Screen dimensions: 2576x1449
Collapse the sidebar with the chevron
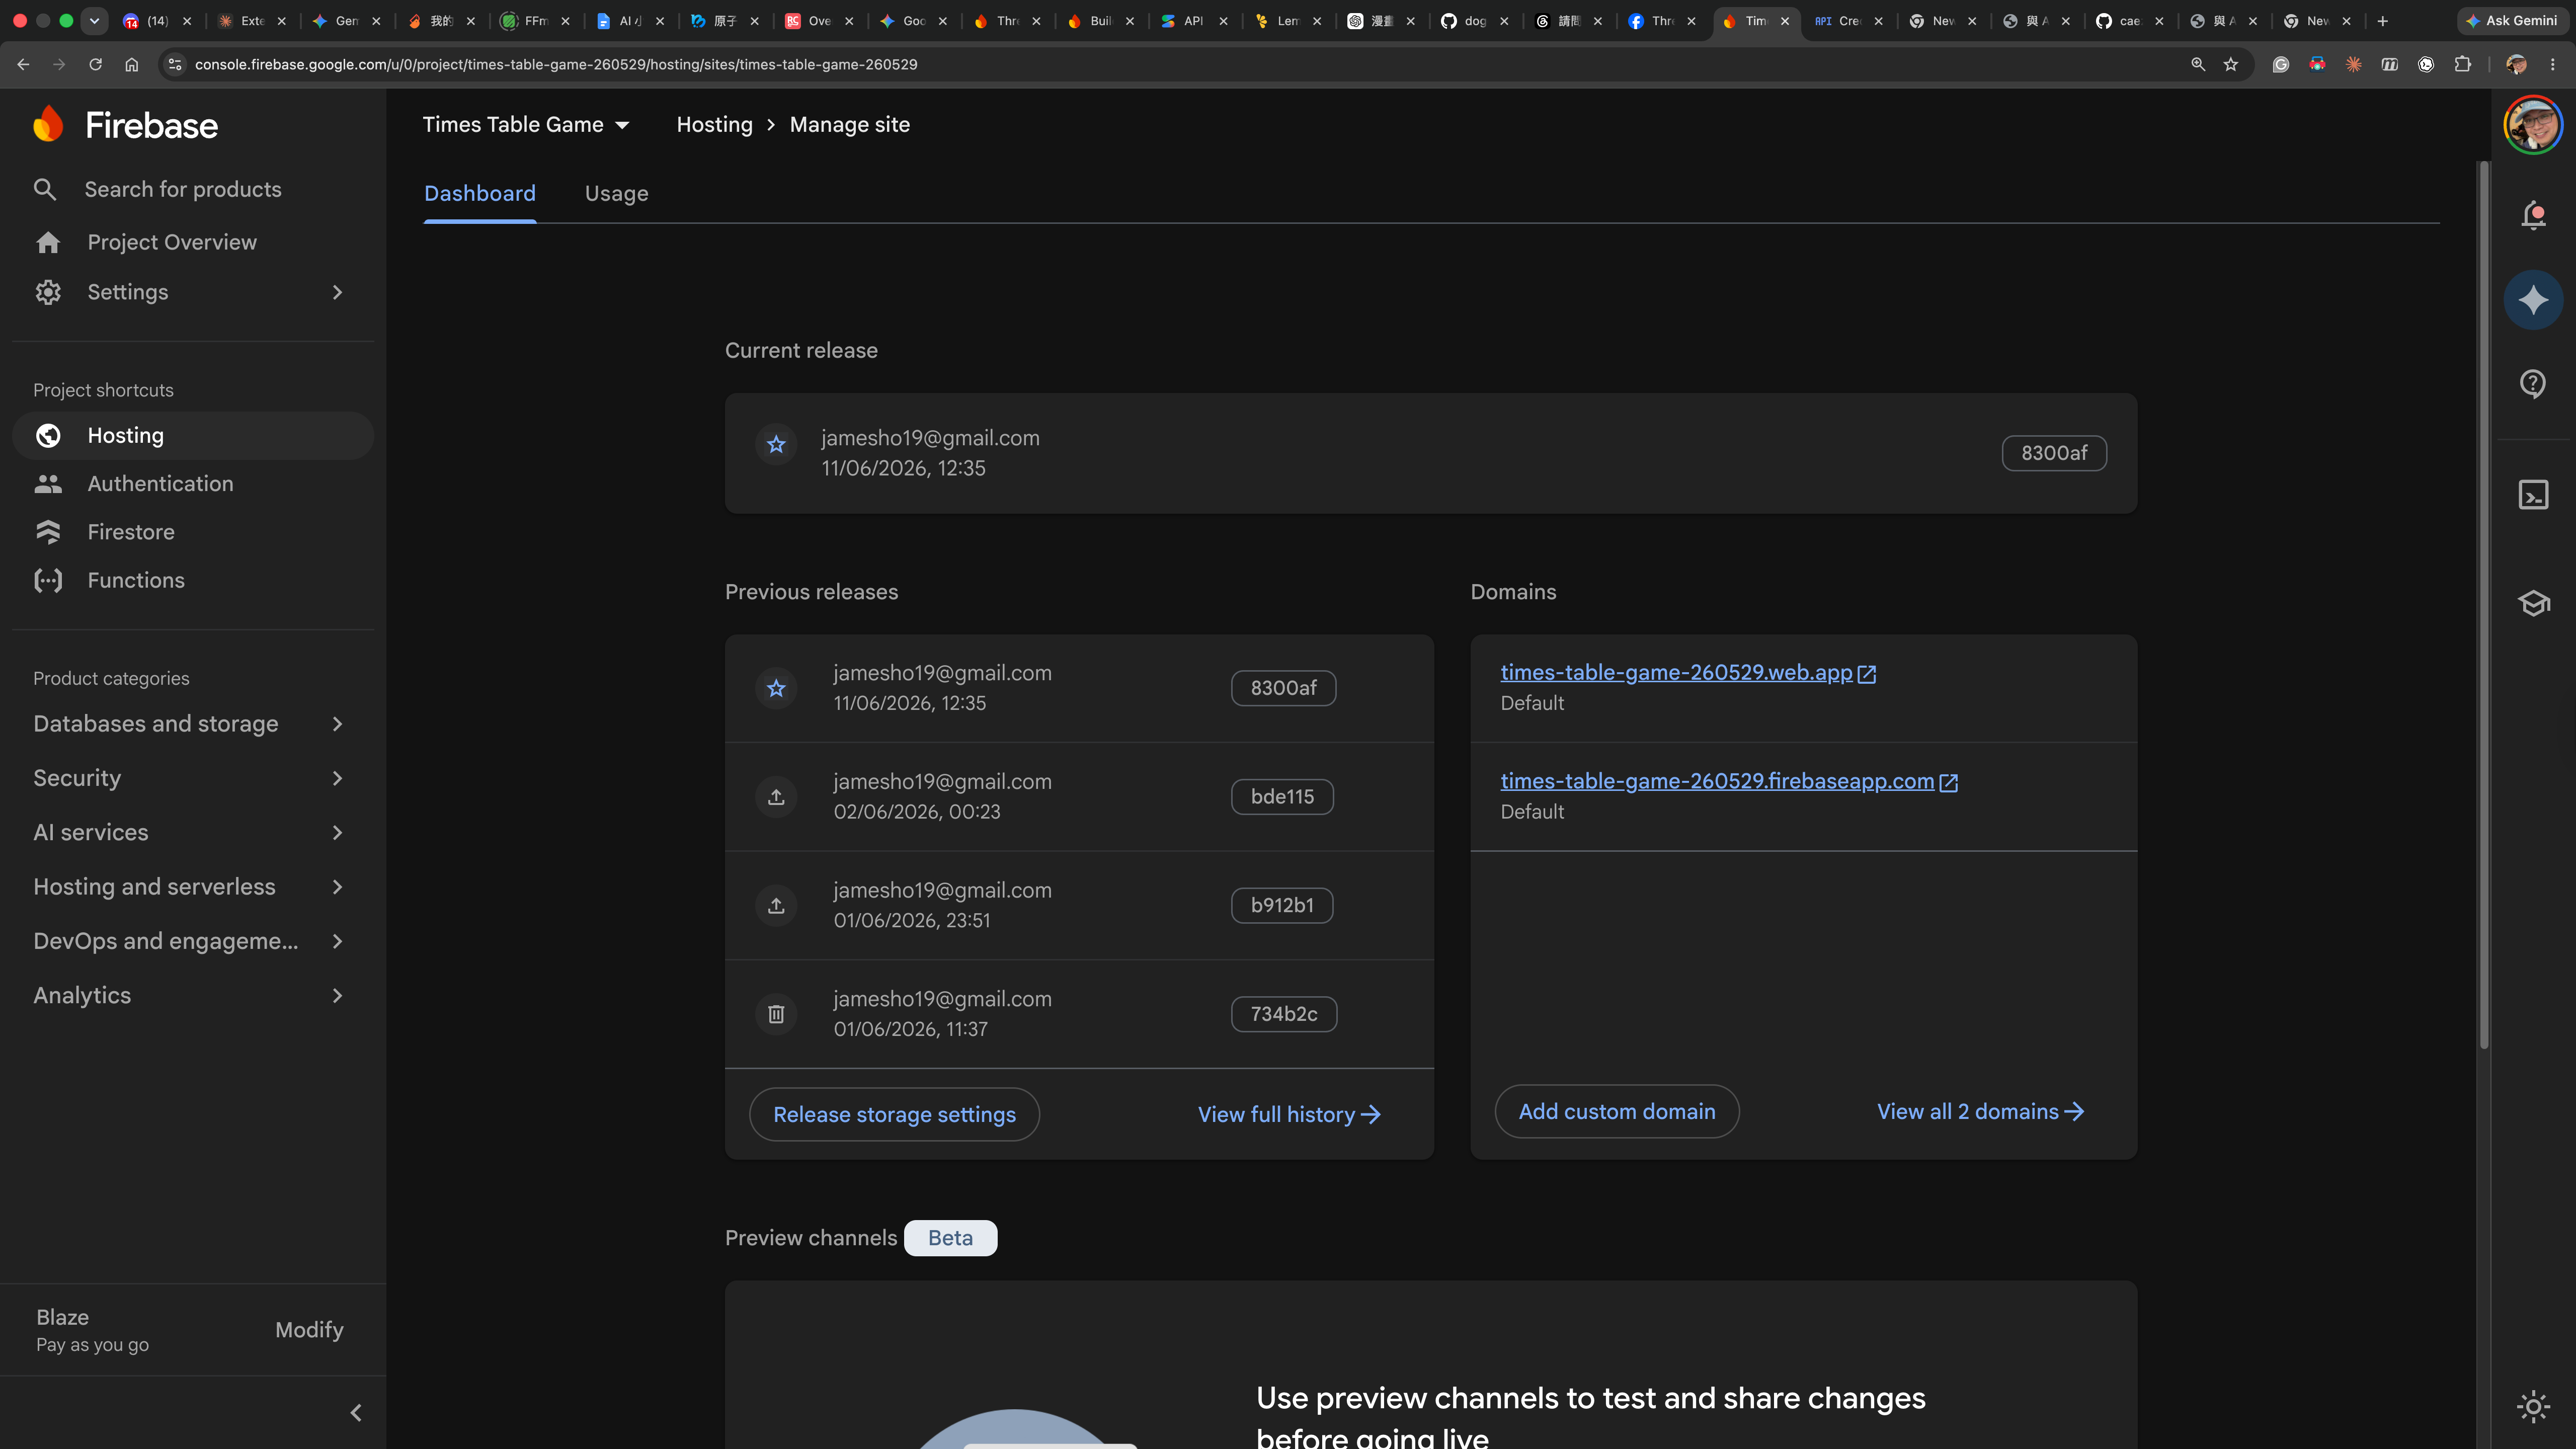(356, 1412)
